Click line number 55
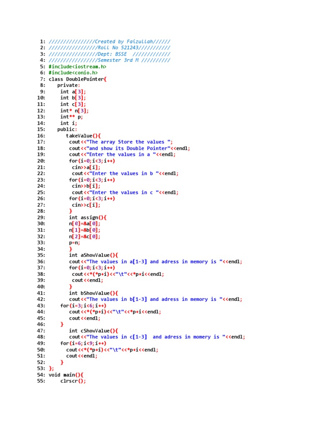This screenshot has width=321, height=428. pyautogui.click(x=41, y=381)
